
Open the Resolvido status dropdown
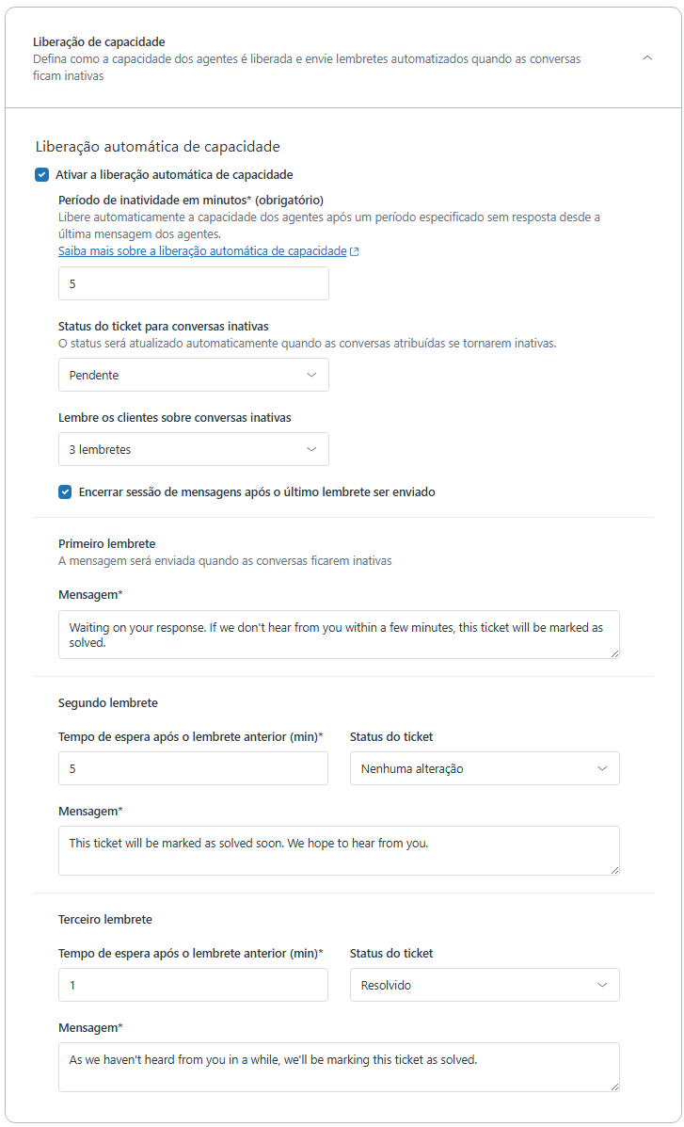[x=485, y=985]
